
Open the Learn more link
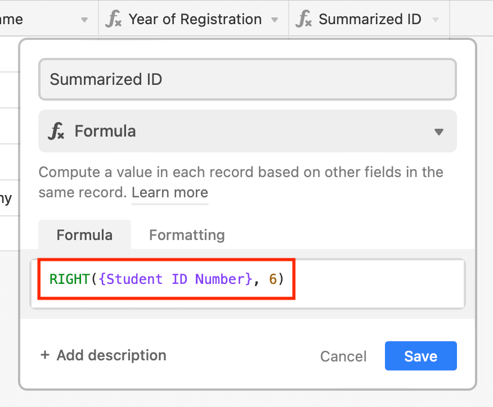(170, 192)
